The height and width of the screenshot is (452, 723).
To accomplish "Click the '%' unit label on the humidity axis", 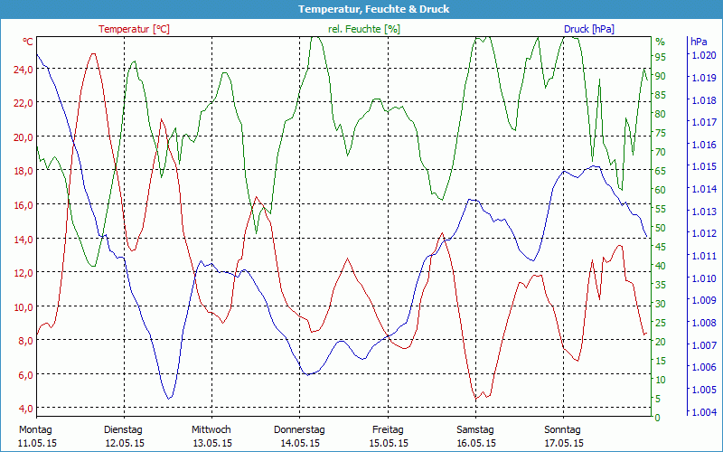I will [x=661, y=42].
